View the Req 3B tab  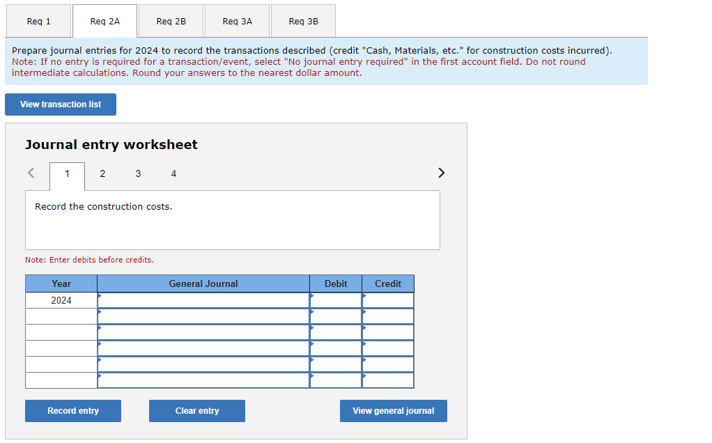302,21
